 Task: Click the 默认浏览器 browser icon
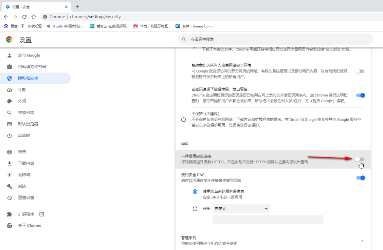tap(9, 124)
